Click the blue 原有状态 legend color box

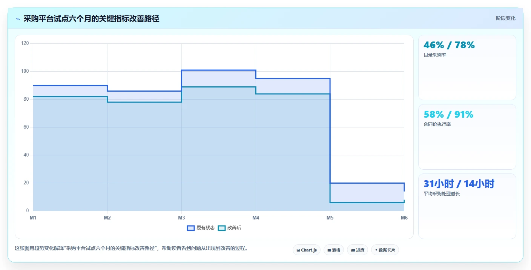point(191,228)
